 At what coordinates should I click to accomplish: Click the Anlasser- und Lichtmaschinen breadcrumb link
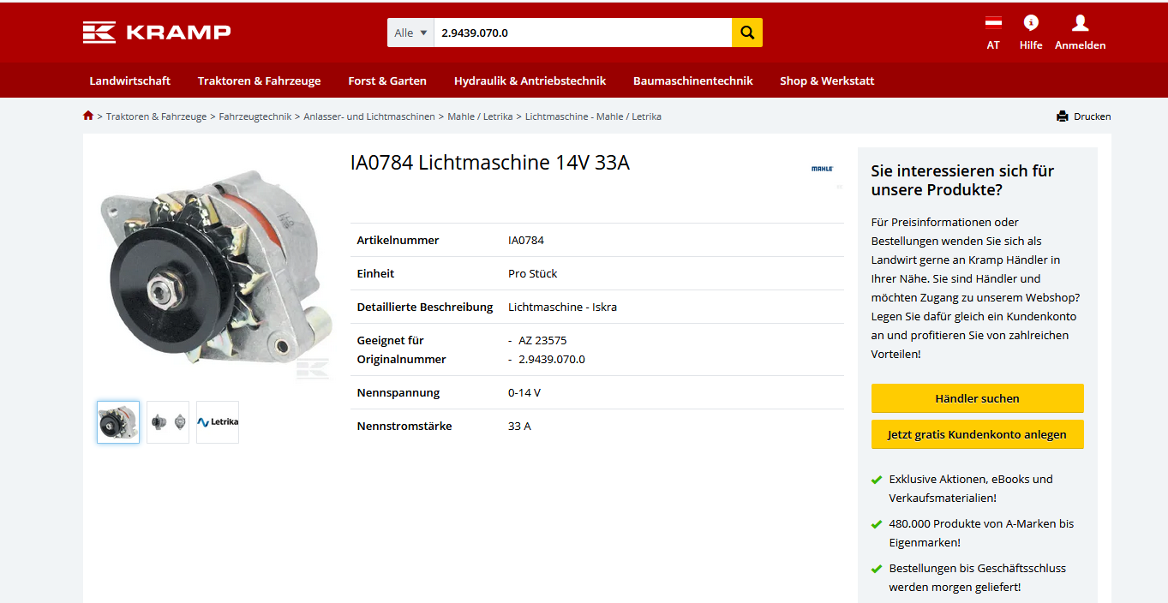click(369, 116)
